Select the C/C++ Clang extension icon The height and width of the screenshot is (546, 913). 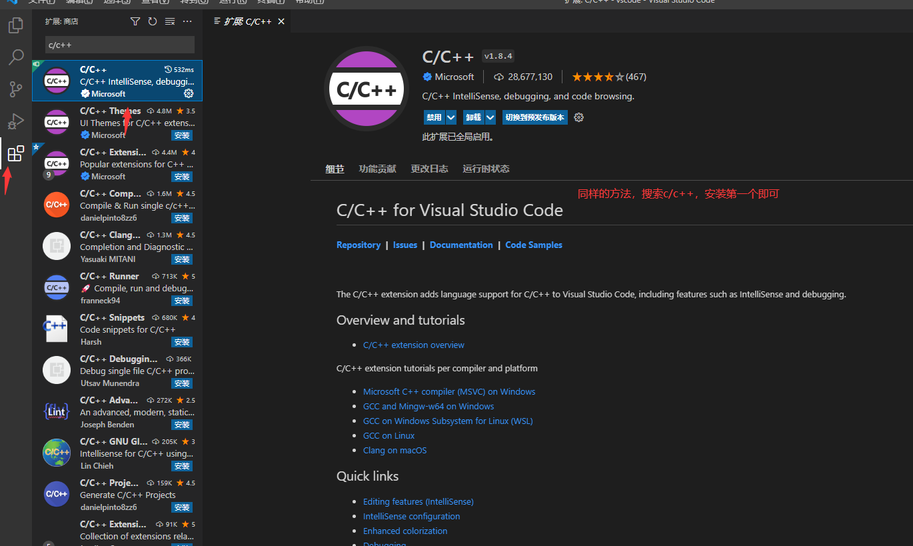pos(57,246)
